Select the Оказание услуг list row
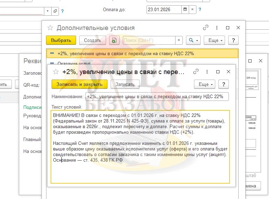269x199 pixels. point(69,63)
